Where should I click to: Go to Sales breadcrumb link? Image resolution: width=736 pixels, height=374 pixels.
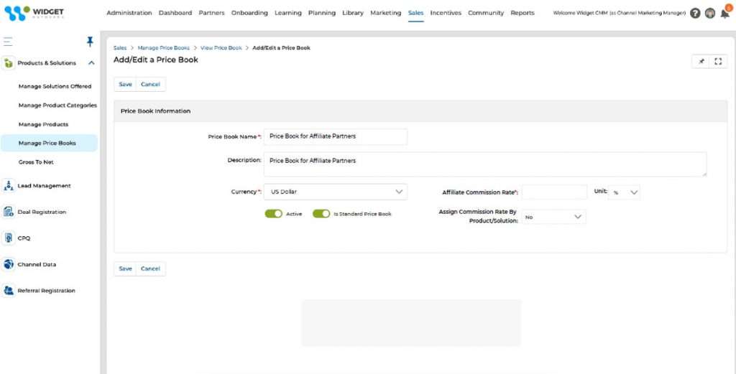[x=120, y=48]
